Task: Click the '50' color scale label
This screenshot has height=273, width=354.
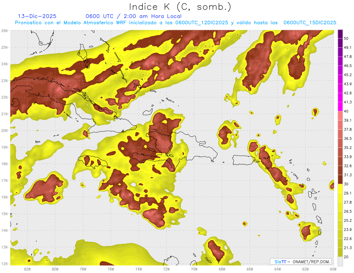Action: point(346,39)
